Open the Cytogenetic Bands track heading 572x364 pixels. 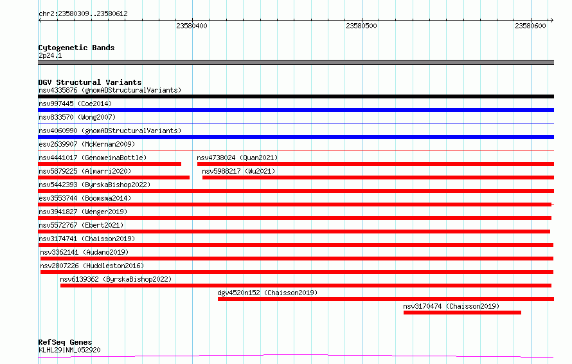[x=76, y=48]
